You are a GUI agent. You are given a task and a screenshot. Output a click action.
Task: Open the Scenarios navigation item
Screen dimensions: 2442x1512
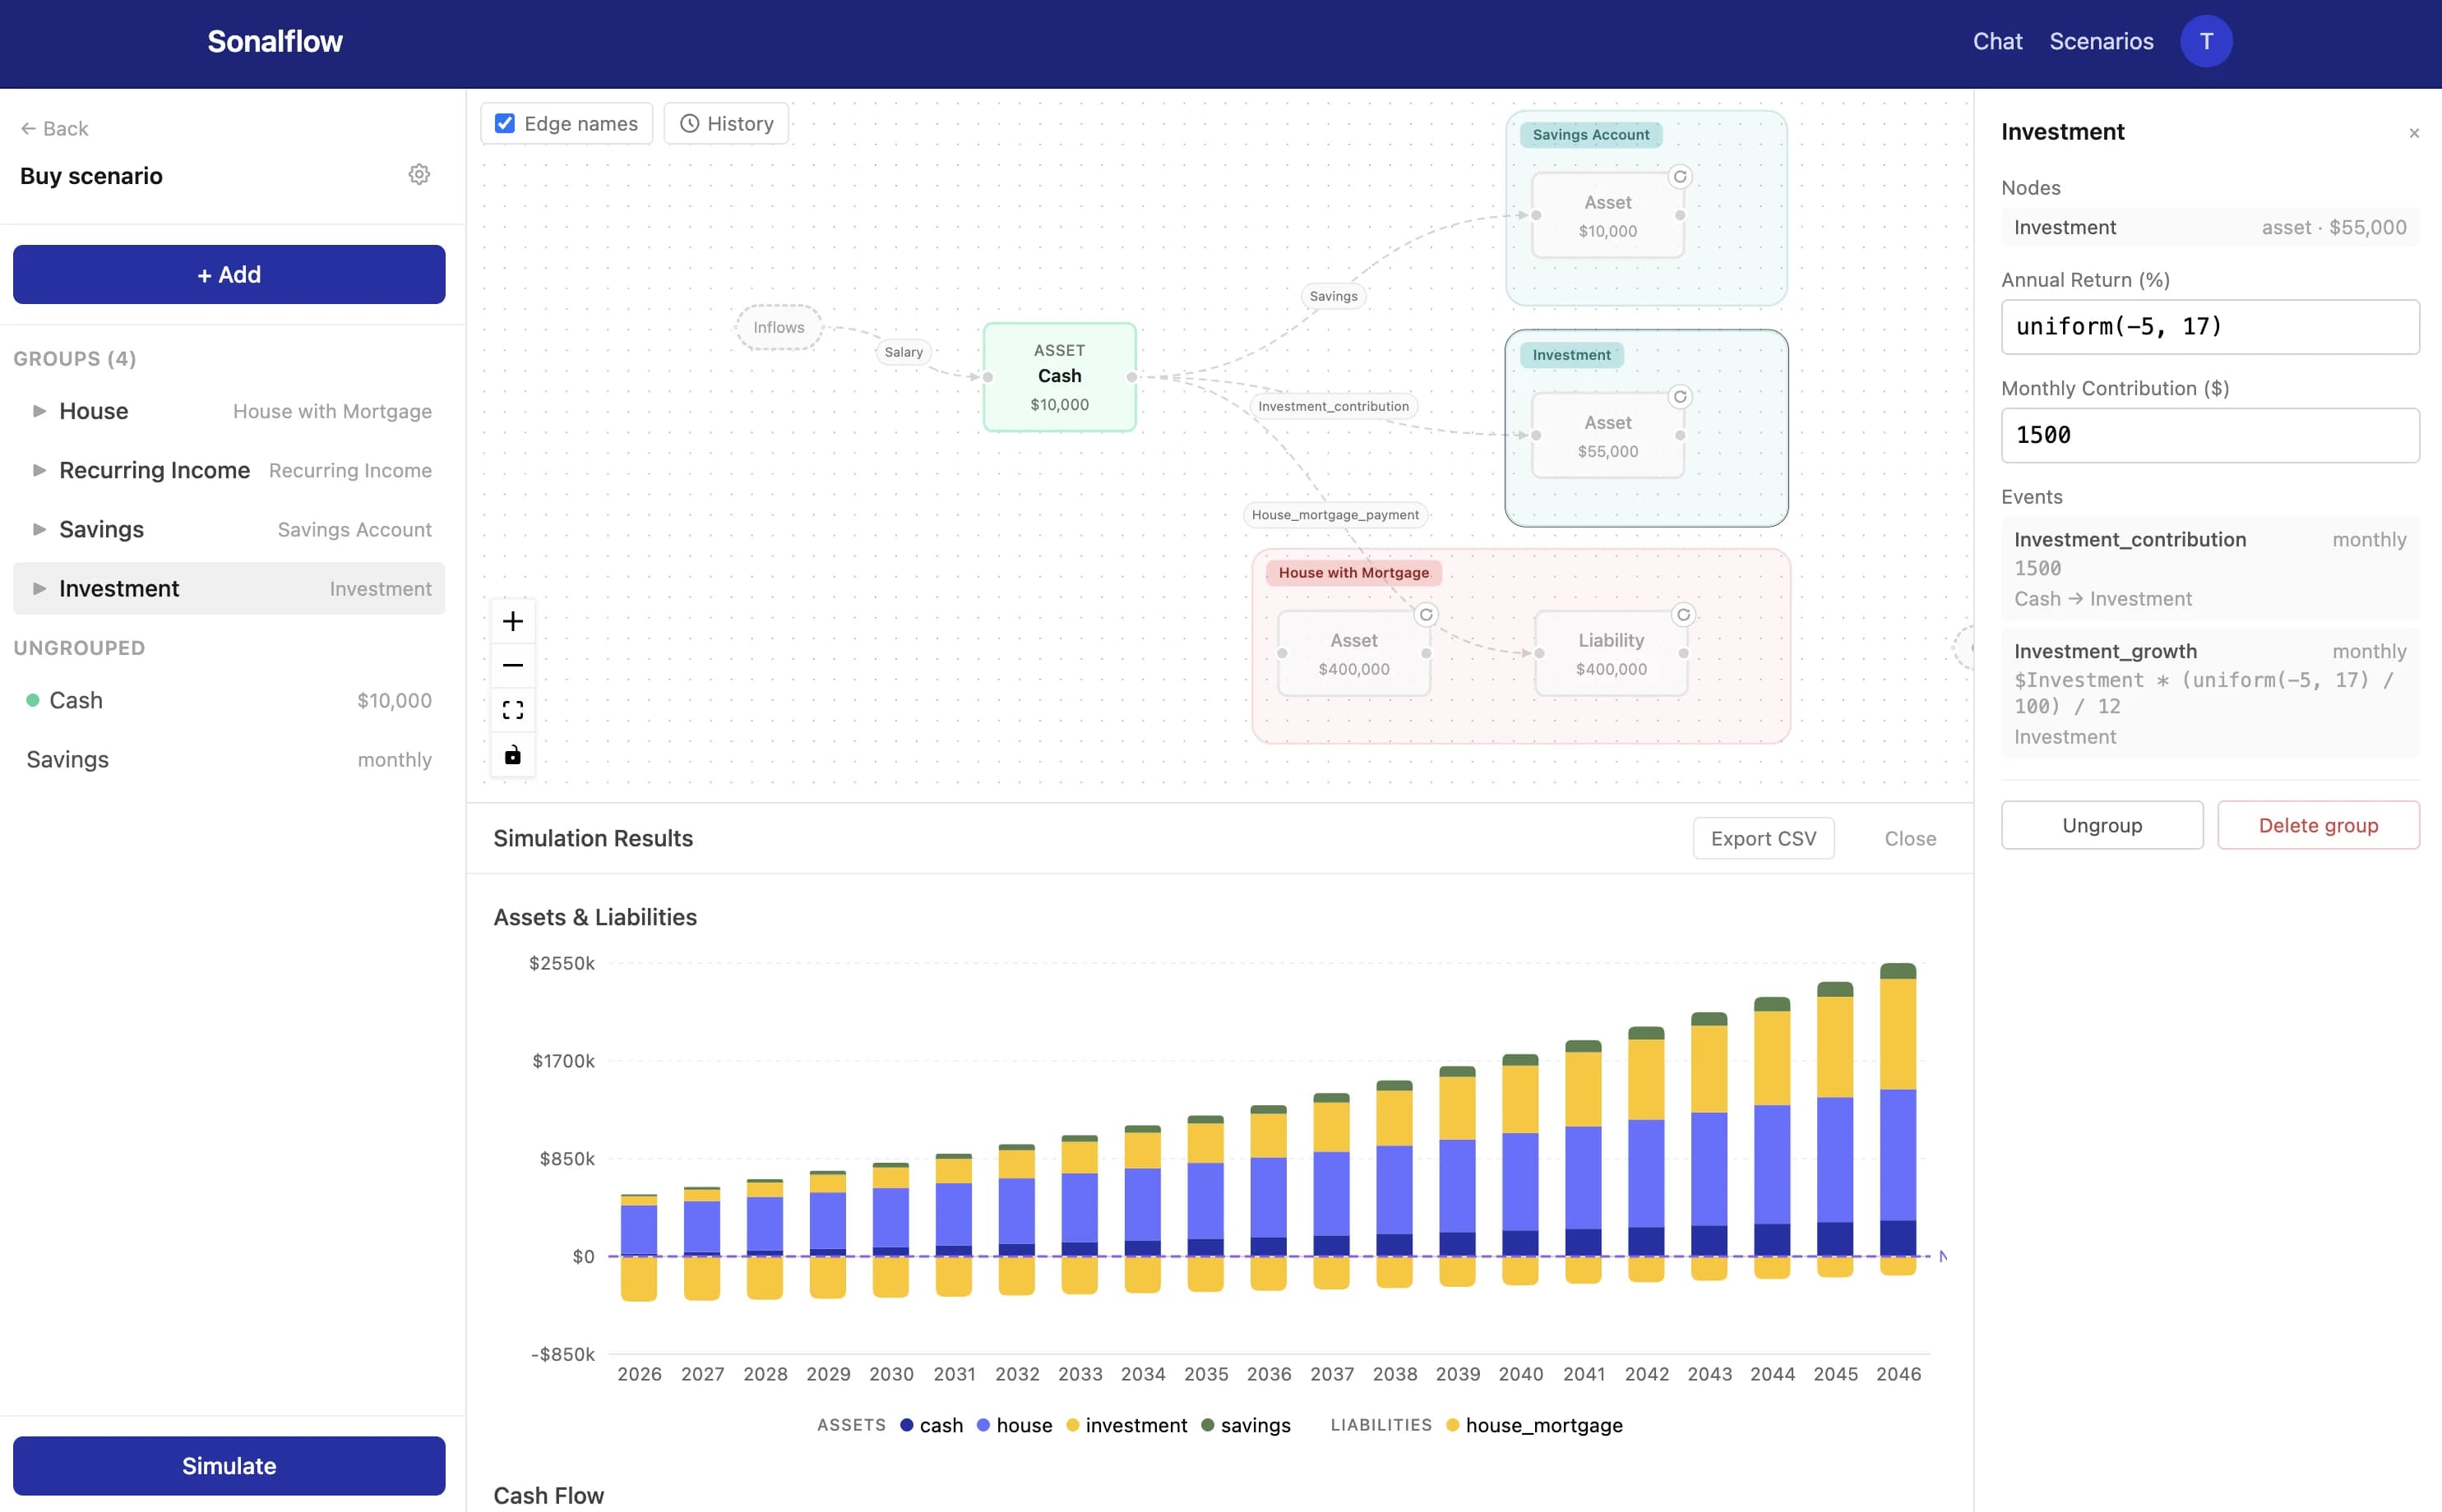tap(2102, 41)
